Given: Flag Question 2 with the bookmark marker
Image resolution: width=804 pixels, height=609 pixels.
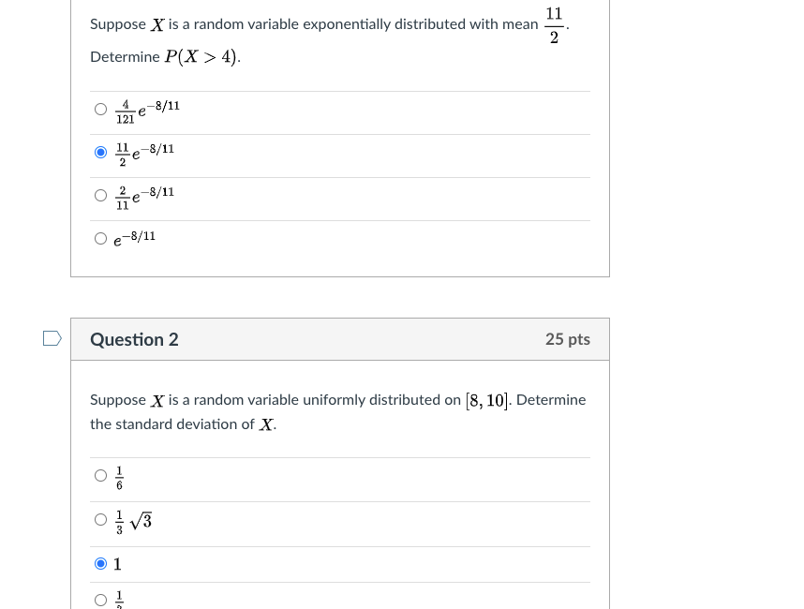Looking at the screenshot, I should pyautogui.click(x=52, y=337).
